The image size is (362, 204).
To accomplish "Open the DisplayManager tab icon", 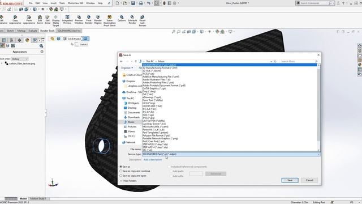I will pos(27,40).
